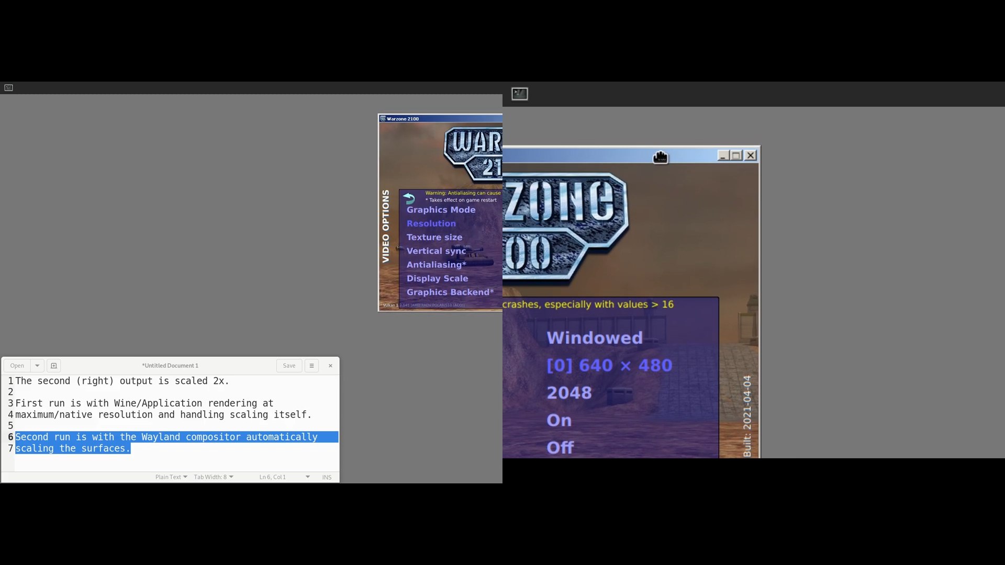Toggle the antialiasing Off value
The width and height of the screenshot is (1005, 565).
(560, 448)
